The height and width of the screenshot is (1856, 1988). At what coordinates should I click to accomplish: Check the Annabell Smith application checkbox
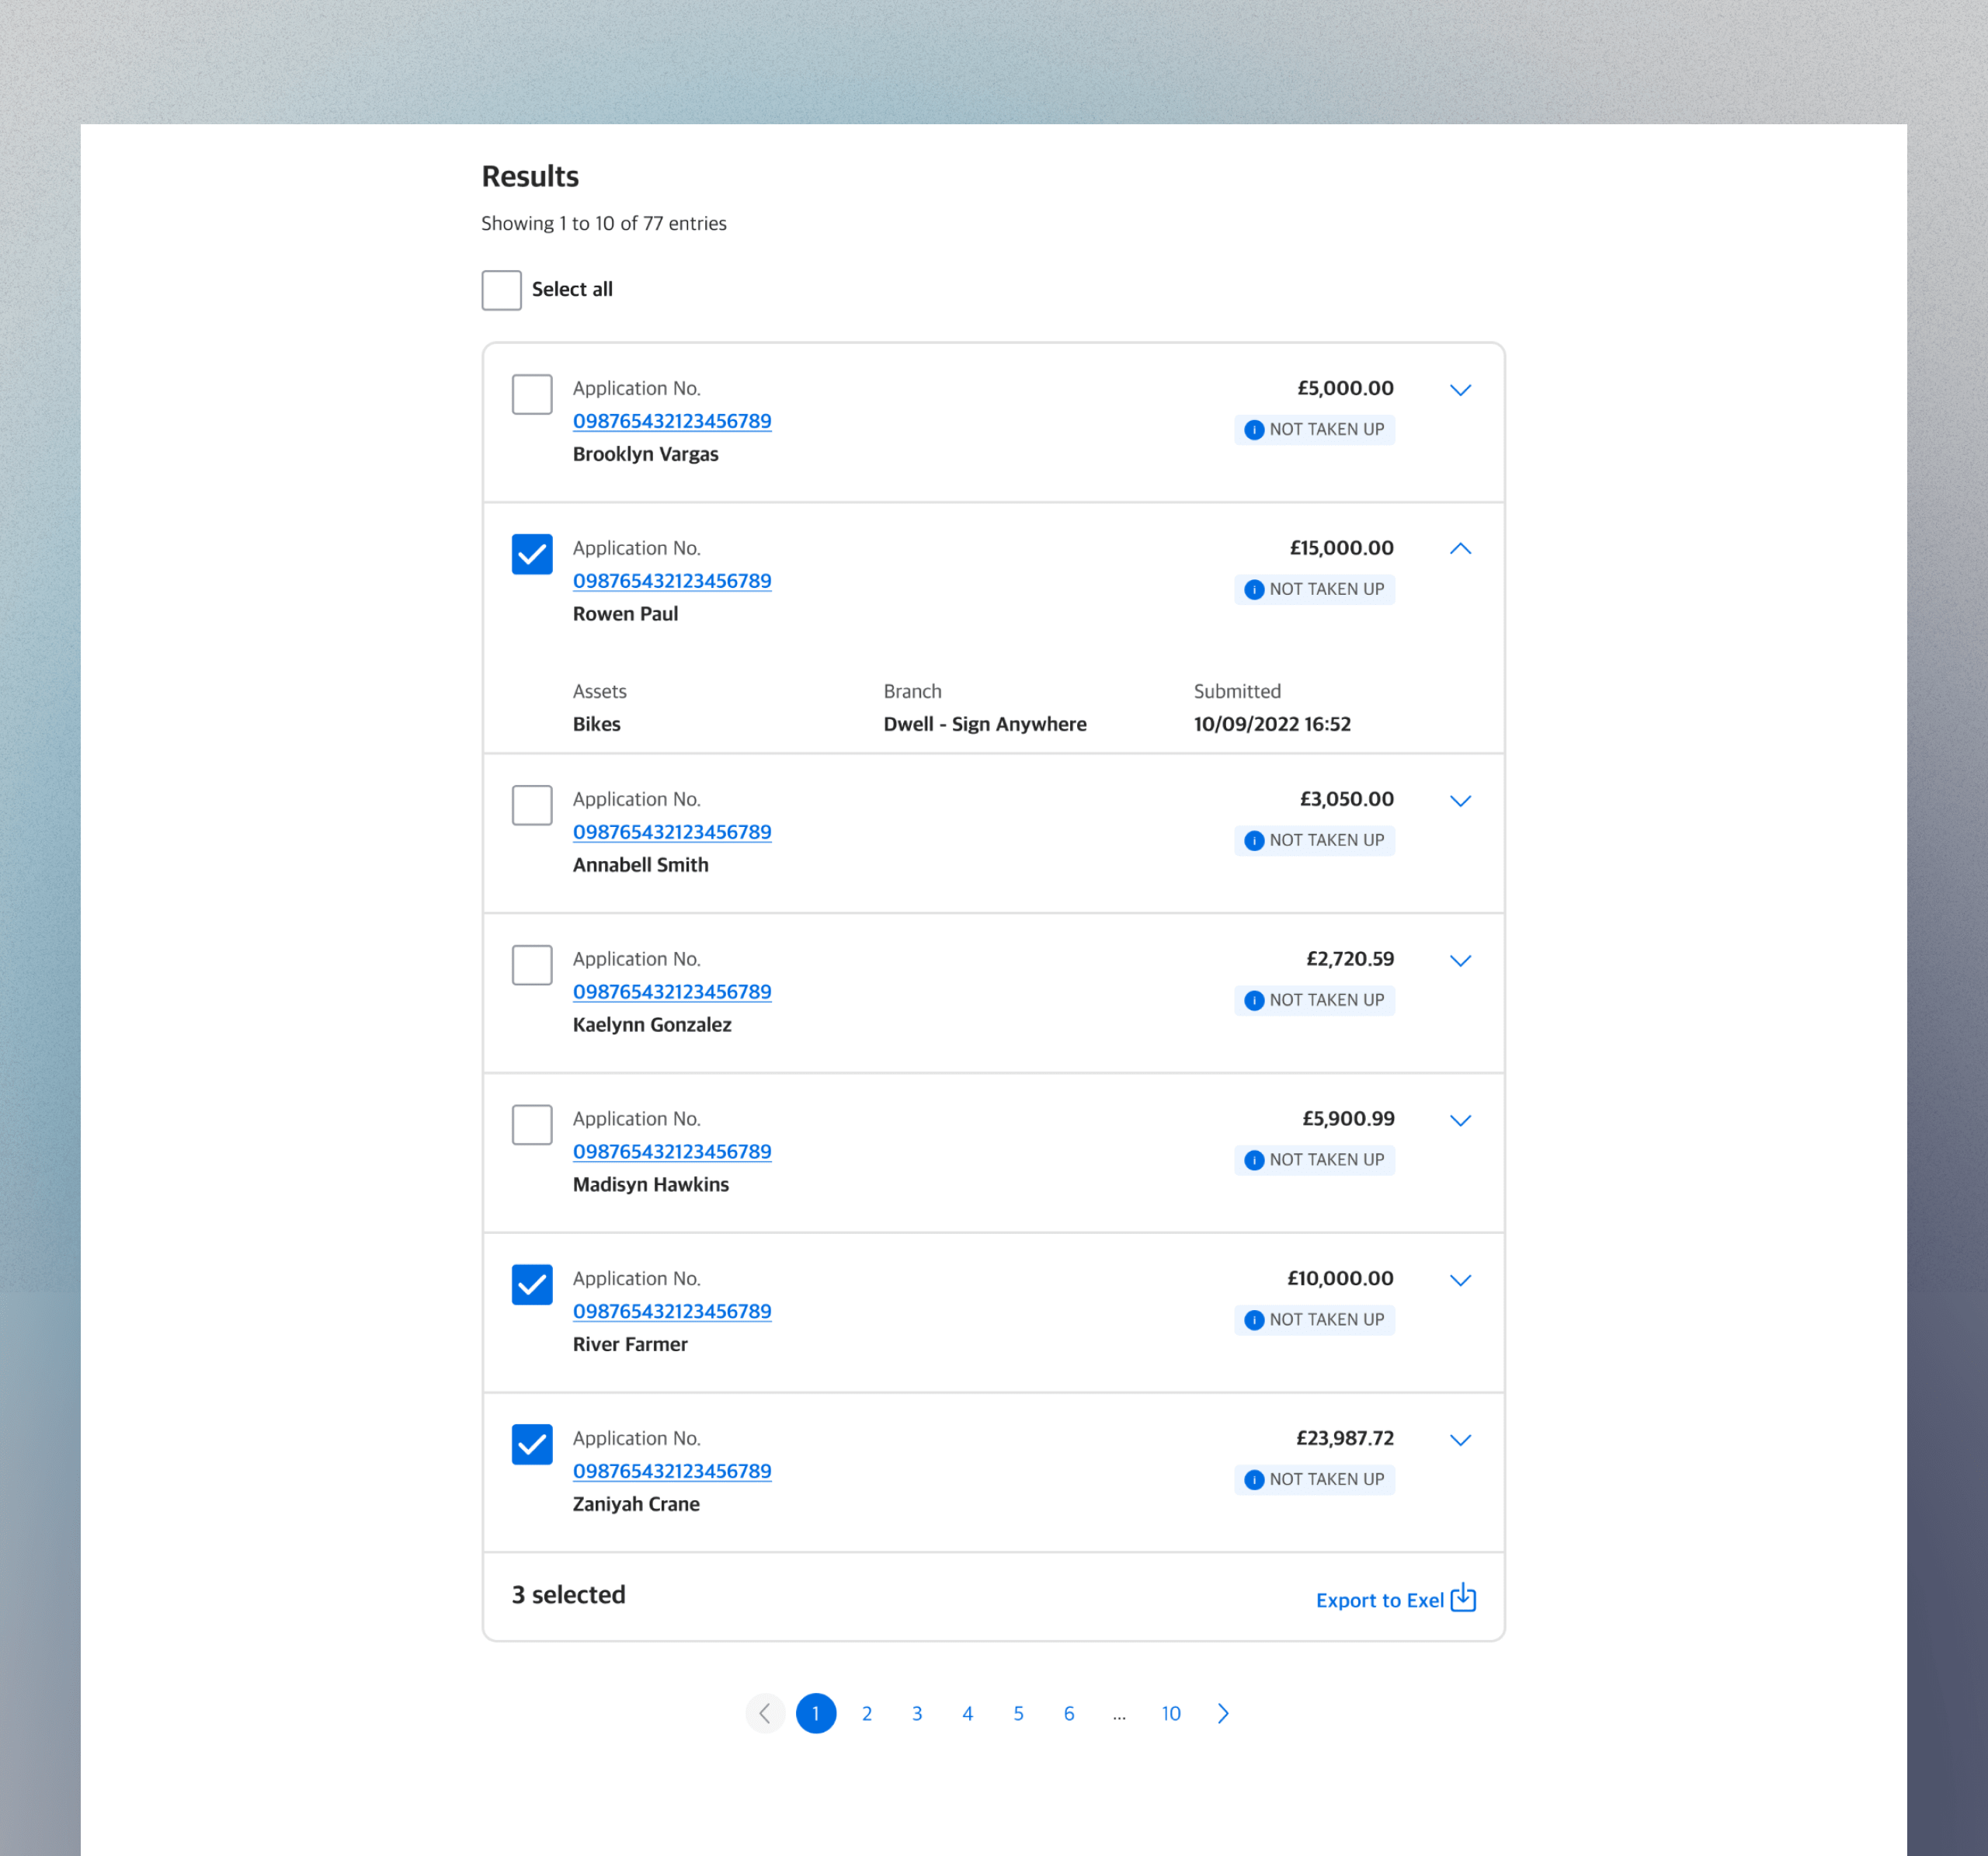[x=532, y=805]
